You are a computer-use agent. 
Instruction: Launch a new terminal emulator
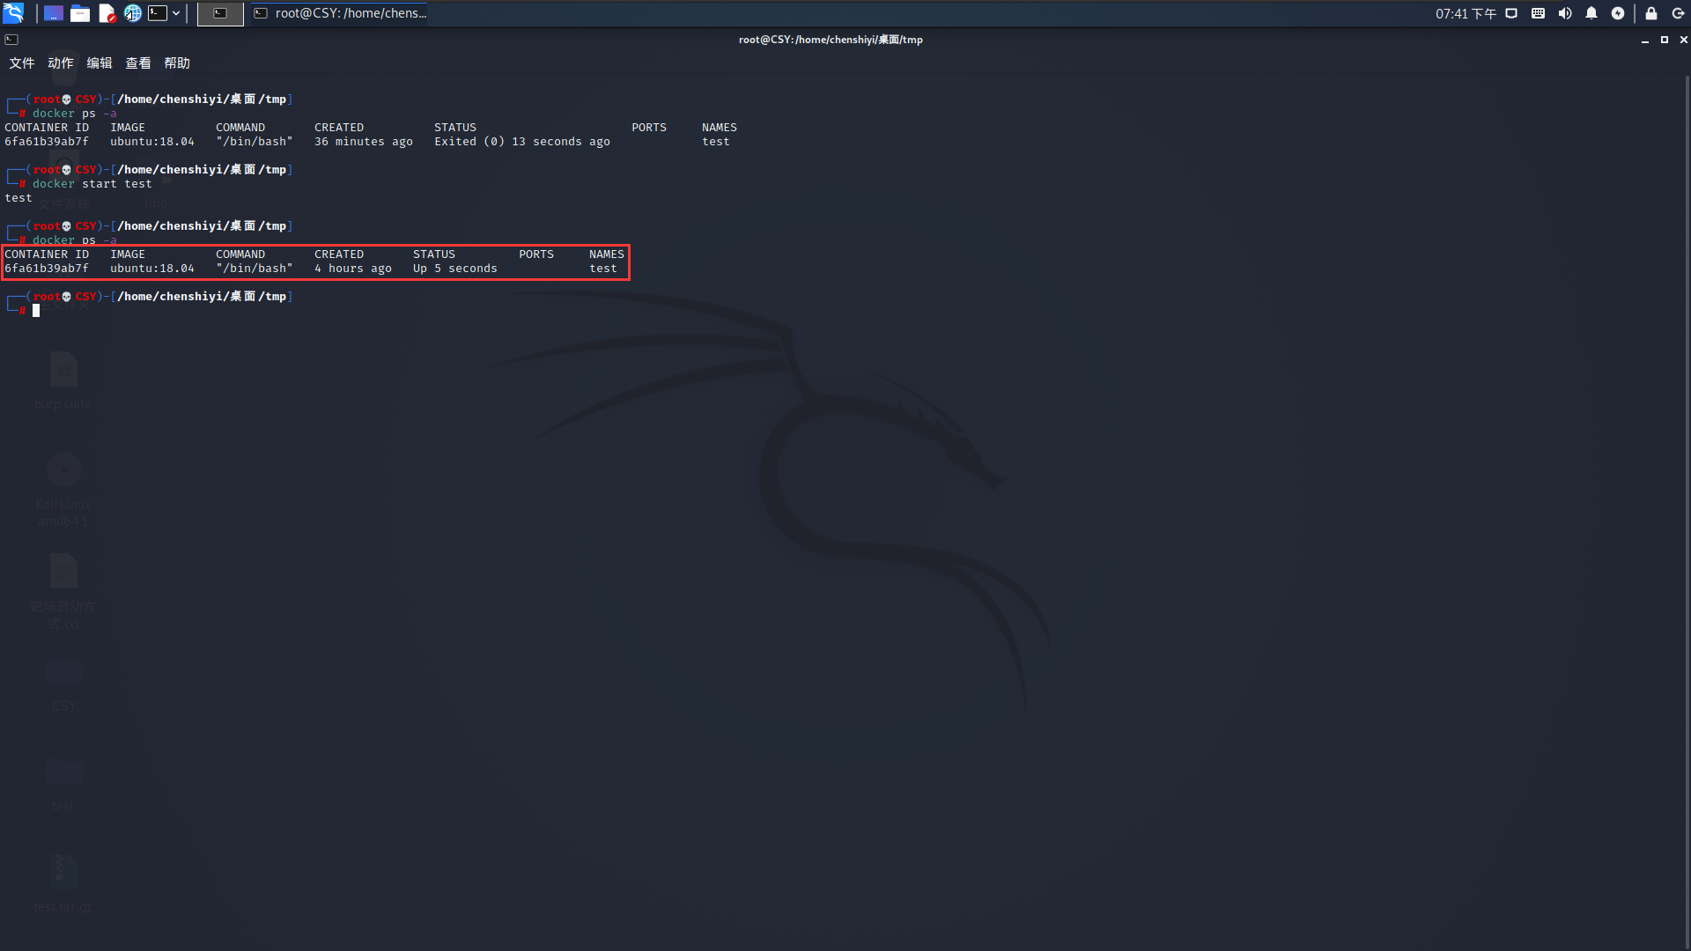tap(158, 13)
